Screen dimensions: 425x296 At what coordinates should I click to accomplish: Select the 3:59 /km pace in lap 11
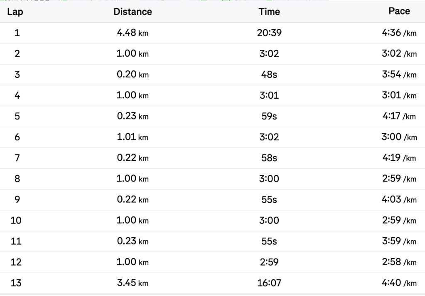[399, 241]
